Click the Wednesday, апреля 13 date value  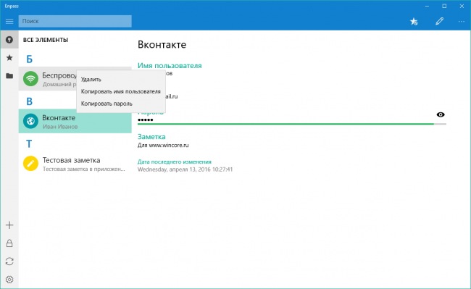(x=185, y=169)
